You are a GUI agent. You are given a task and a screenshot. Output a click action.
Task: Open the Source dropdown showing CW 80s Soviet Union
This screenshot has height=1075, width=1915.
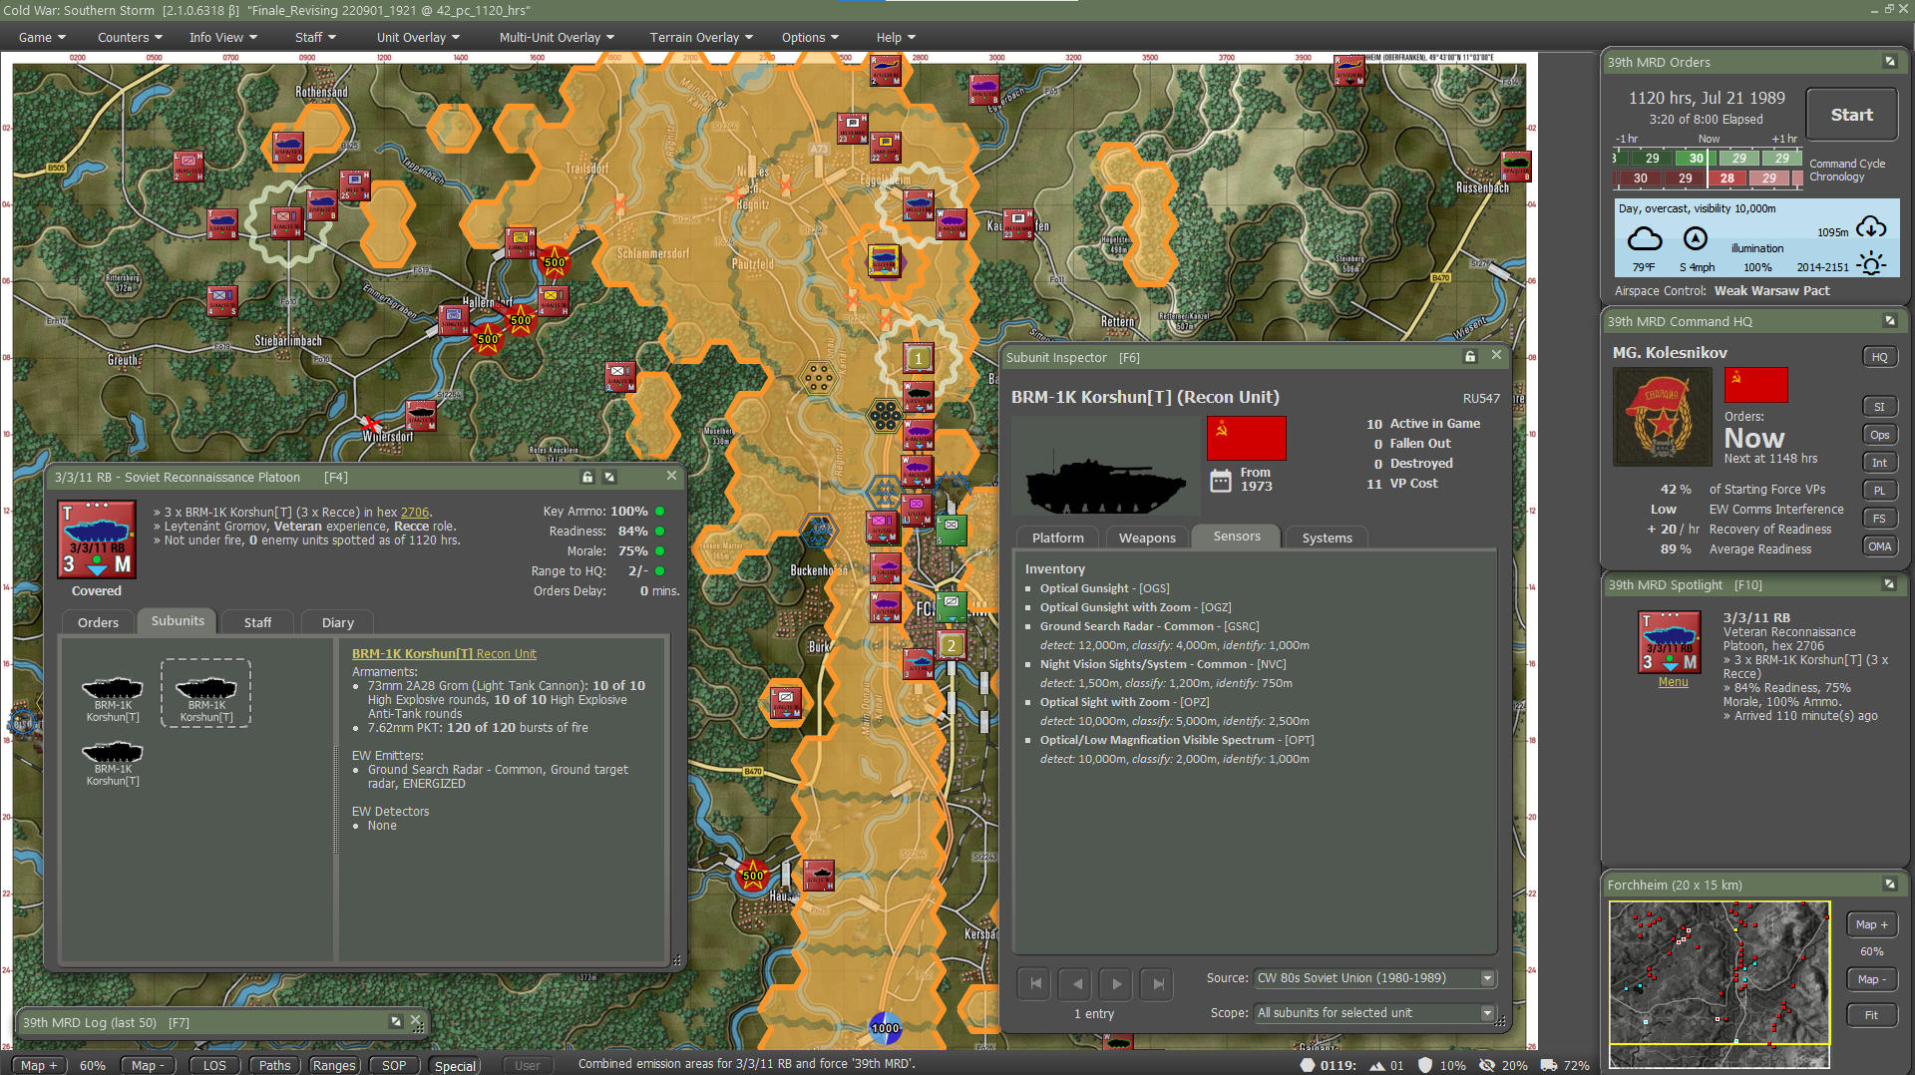(x=1374, y=978)
